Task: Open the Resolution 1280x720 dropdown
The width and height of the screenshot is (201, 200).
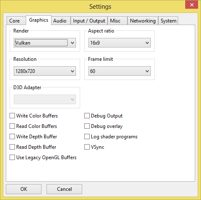Action: [45, 71]
